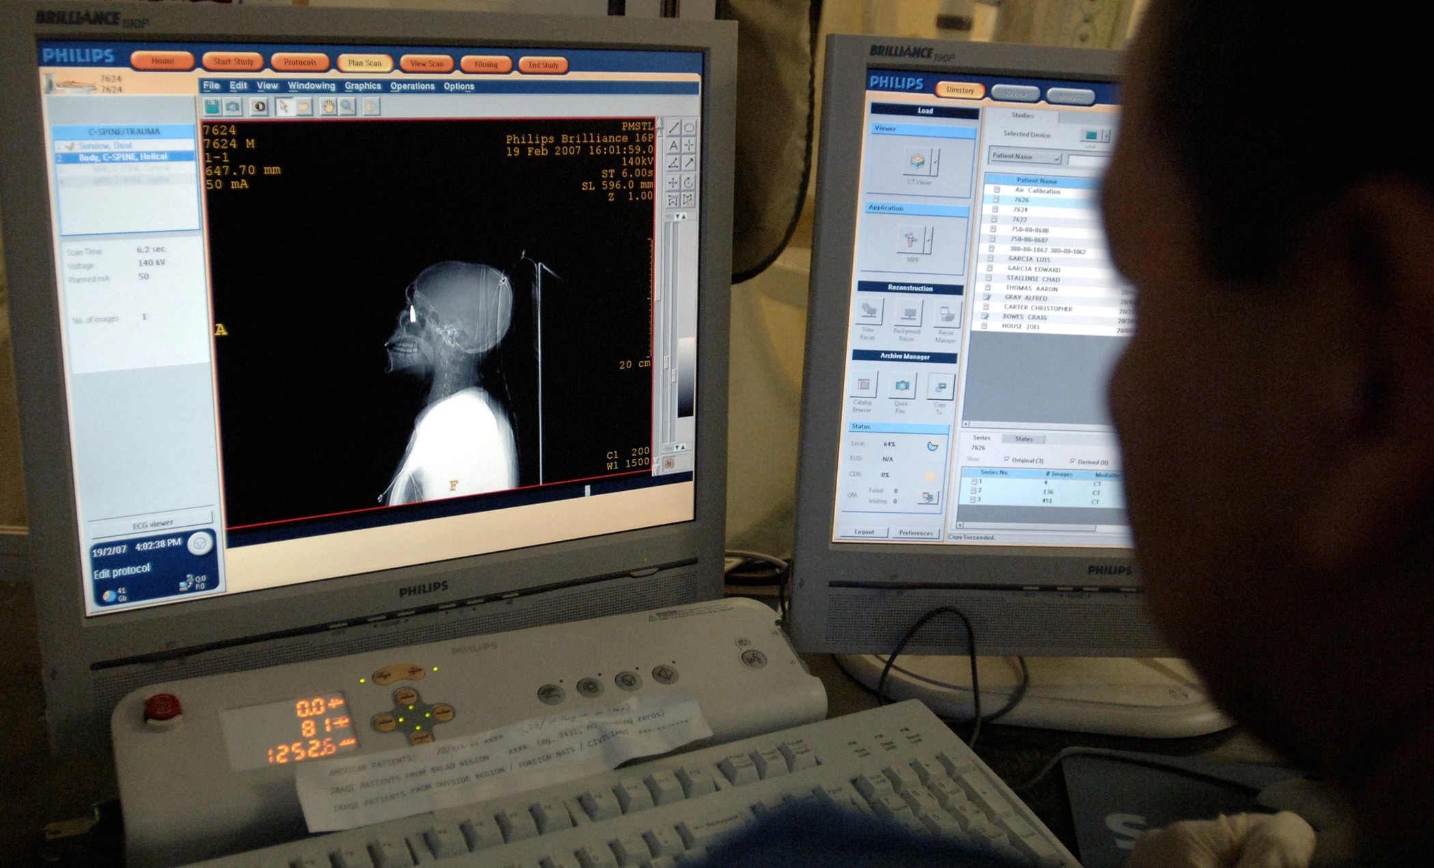Open the Graphics menu
The height and width of the screenshot is (868, 1434).
click(x=363, y=85)
